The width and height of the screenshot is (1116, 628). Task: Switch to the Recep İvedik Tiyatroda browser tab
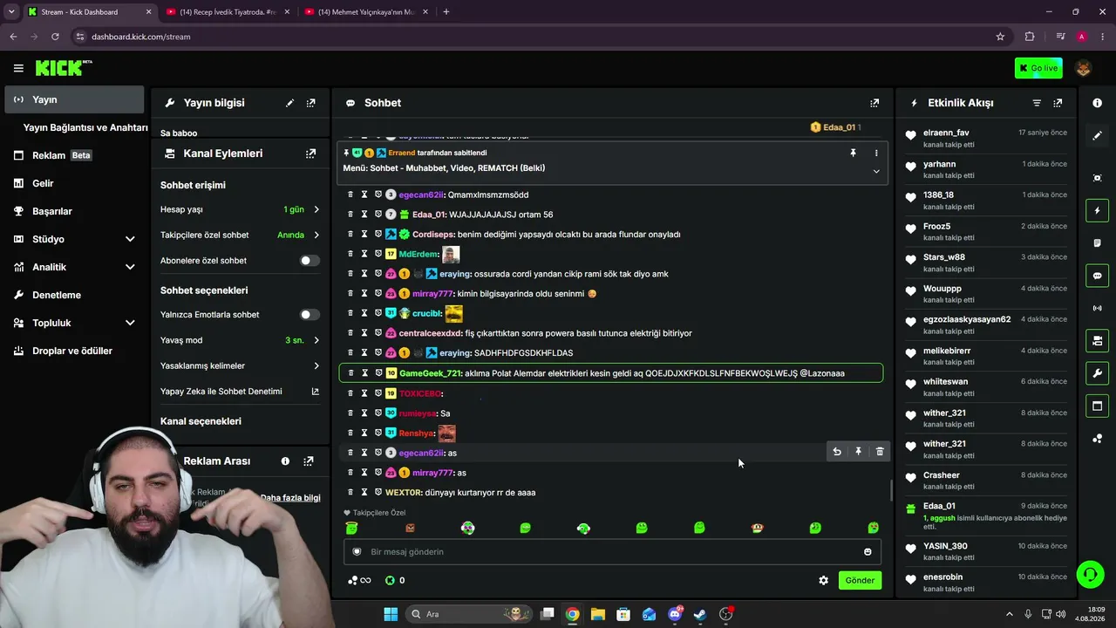227,12
